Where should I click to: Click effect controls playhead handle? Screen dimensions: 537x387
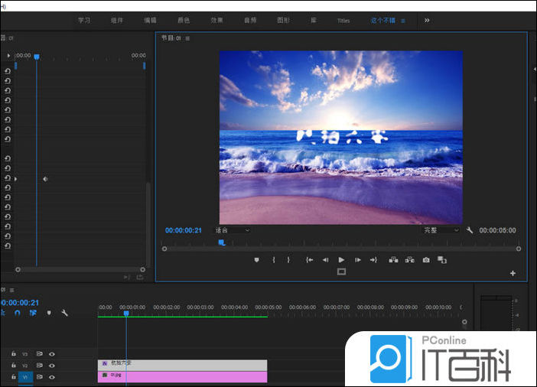pyautogui.click(x=37, y=57)
